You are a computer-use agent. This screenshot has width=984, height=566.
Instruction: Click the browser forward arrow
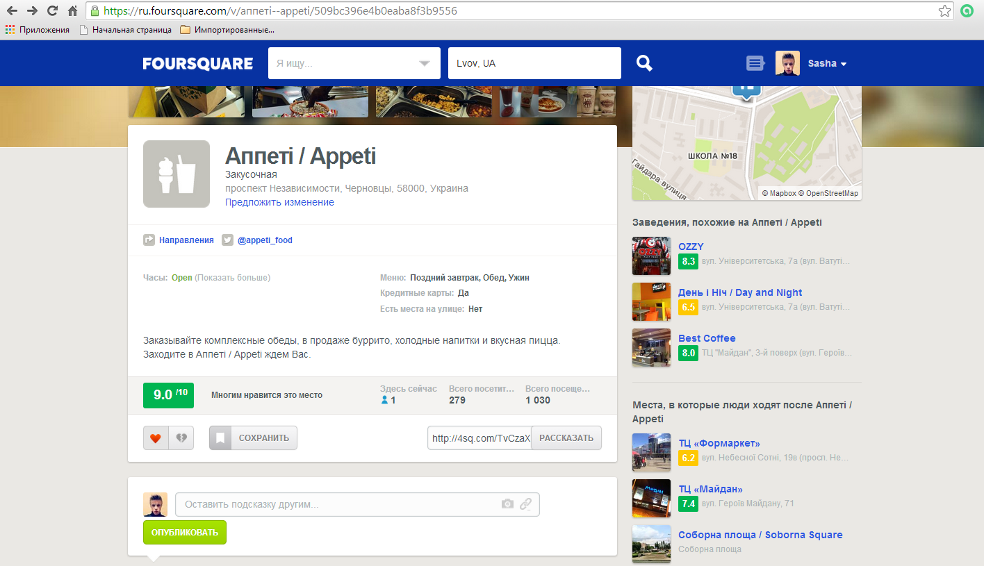tap(32, 11)
